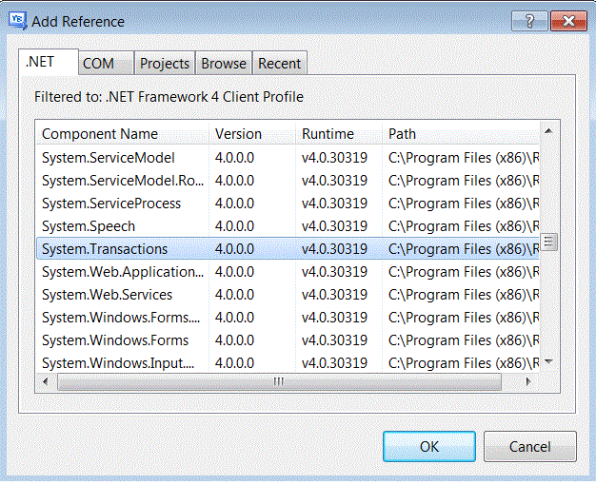Switch to the COM tab
Viewport: 596px width, 485px height.
point(106,63)
